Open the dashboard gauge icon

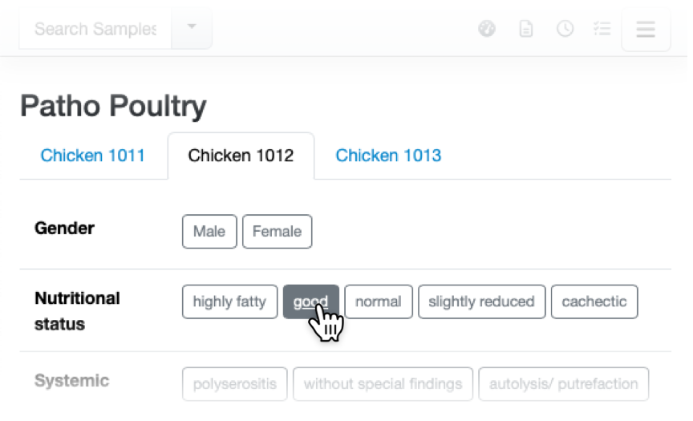pyautogui.click(x=487, y=30)
